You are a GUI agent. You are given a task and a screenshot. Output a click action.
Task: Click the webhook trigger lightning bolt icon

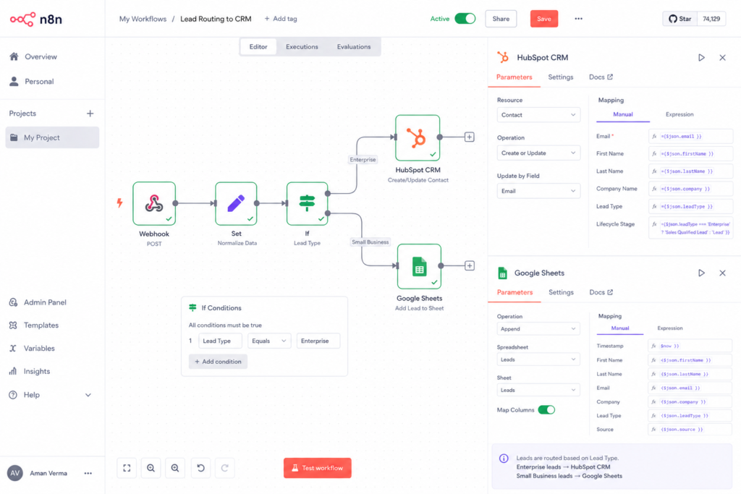(x=119, y=203)
